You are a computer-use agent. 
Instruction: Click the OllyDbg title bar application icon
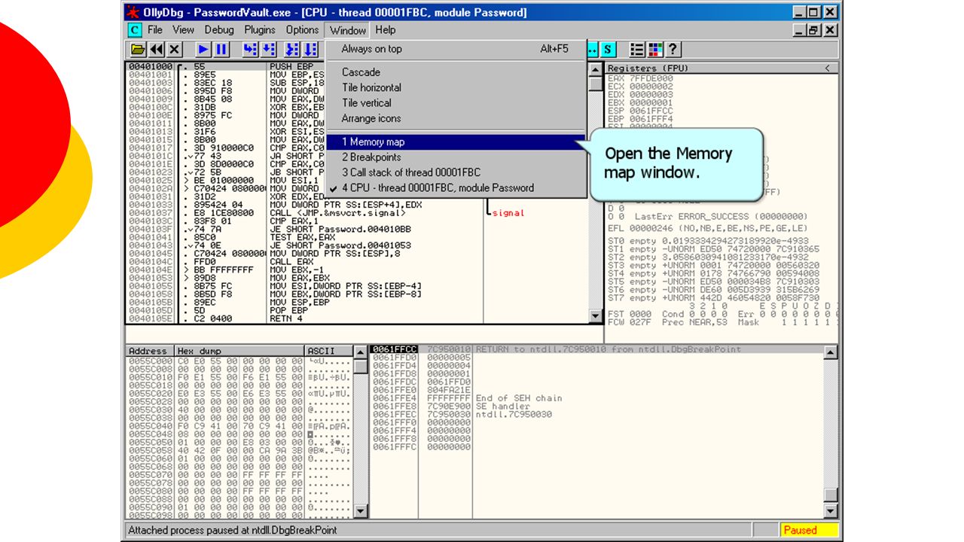133,12
